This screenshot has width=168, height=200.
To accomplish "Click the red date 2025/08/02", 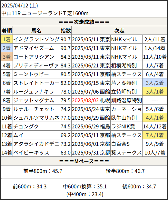I will click(x=85, y=100).
